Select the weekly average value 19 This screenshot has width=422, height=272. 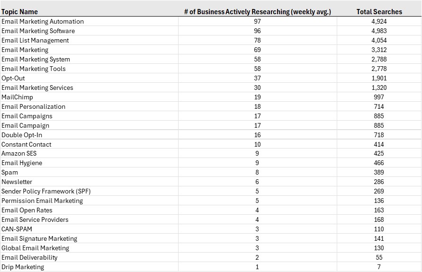(x=257, y=97)
